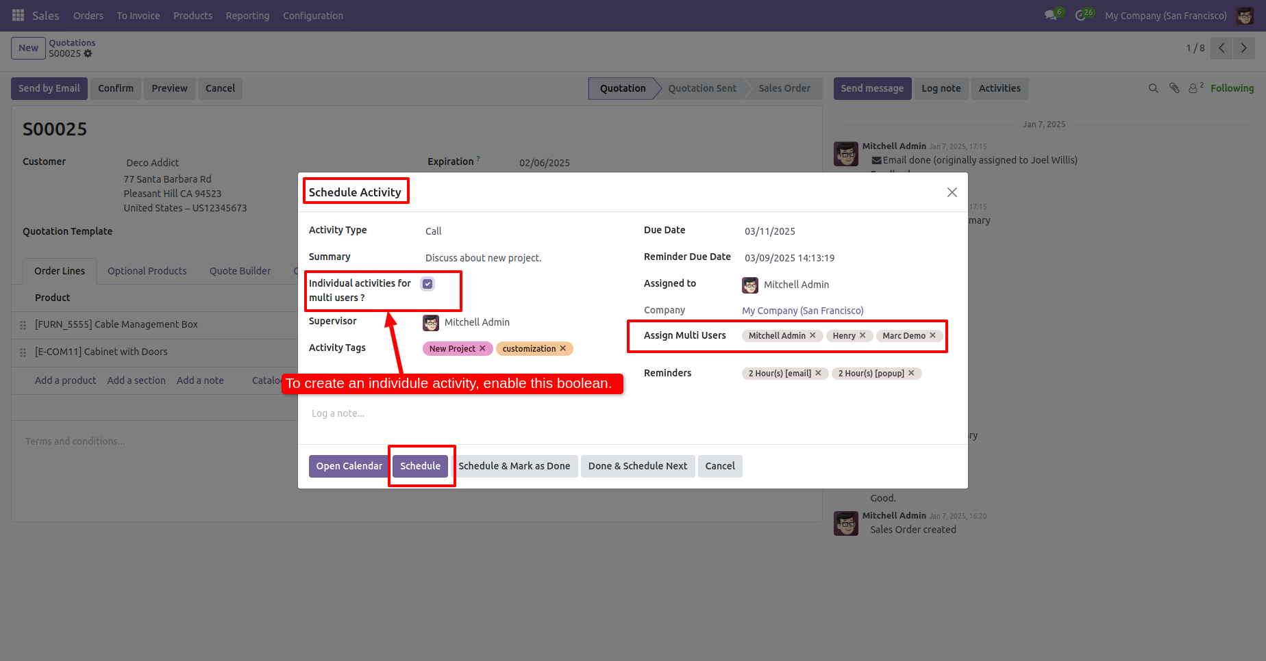Remove Mitchell Admin from Assign Multi Users
This screenshot has height=661, width=1266.
click(x=812, y=335)
